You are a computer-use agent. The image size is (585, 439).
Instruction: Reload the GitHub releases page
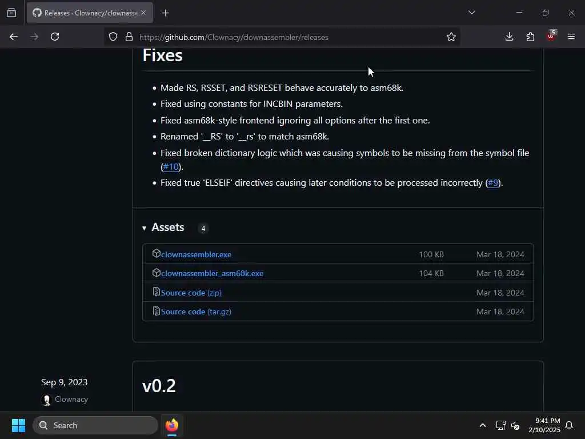point(55,37)
